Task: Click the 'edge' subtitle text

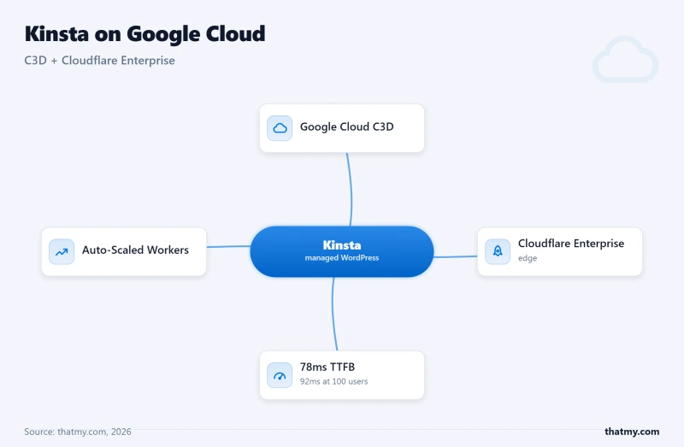Action: (x=528, y=258)
